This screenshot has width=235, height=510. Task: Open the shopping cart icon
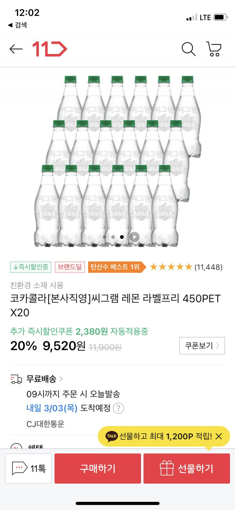(214, 49)
